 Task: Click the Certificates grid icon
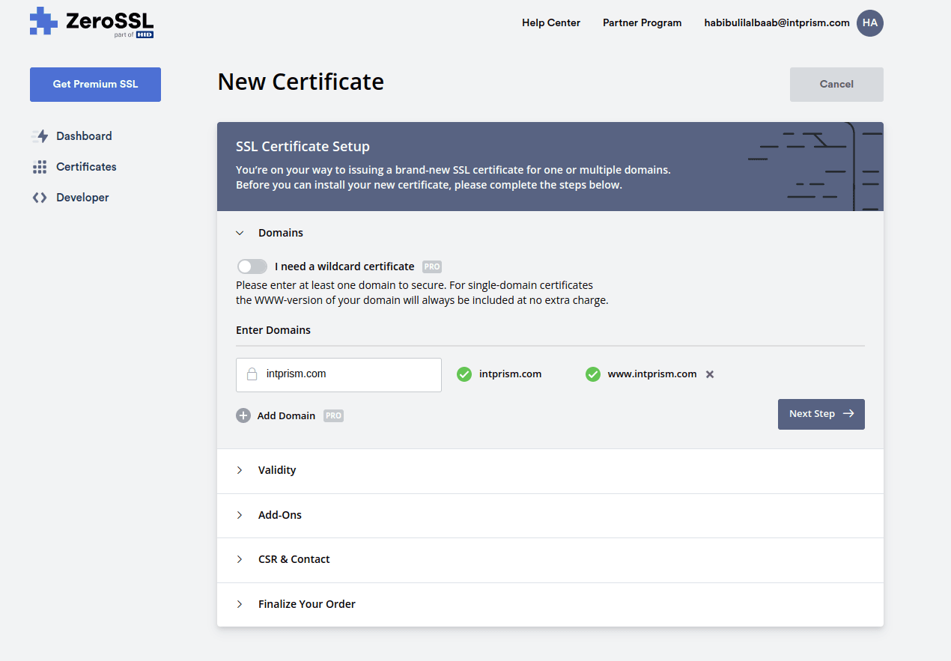tap(40, 167)
